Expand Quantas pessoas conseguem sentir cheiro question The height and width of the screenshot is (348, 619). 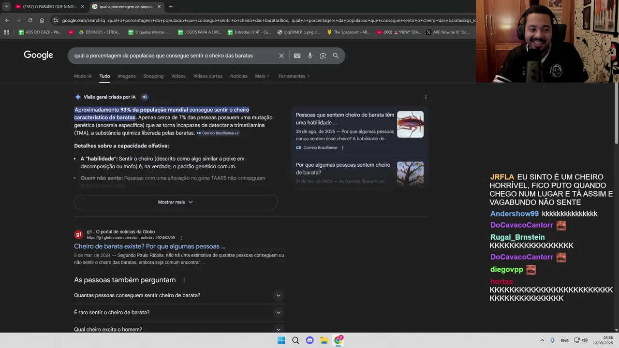point(179,295)
